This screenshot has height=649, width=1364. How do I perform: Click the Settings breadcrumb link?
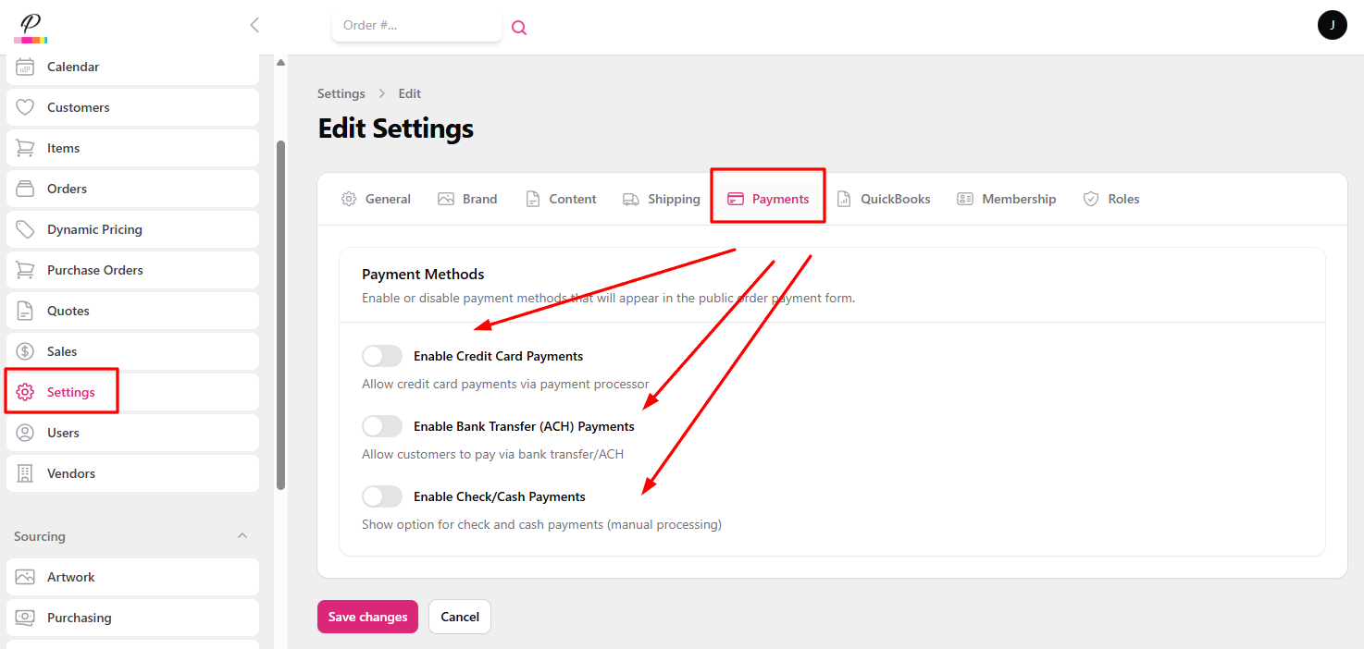tap(341, 92)
